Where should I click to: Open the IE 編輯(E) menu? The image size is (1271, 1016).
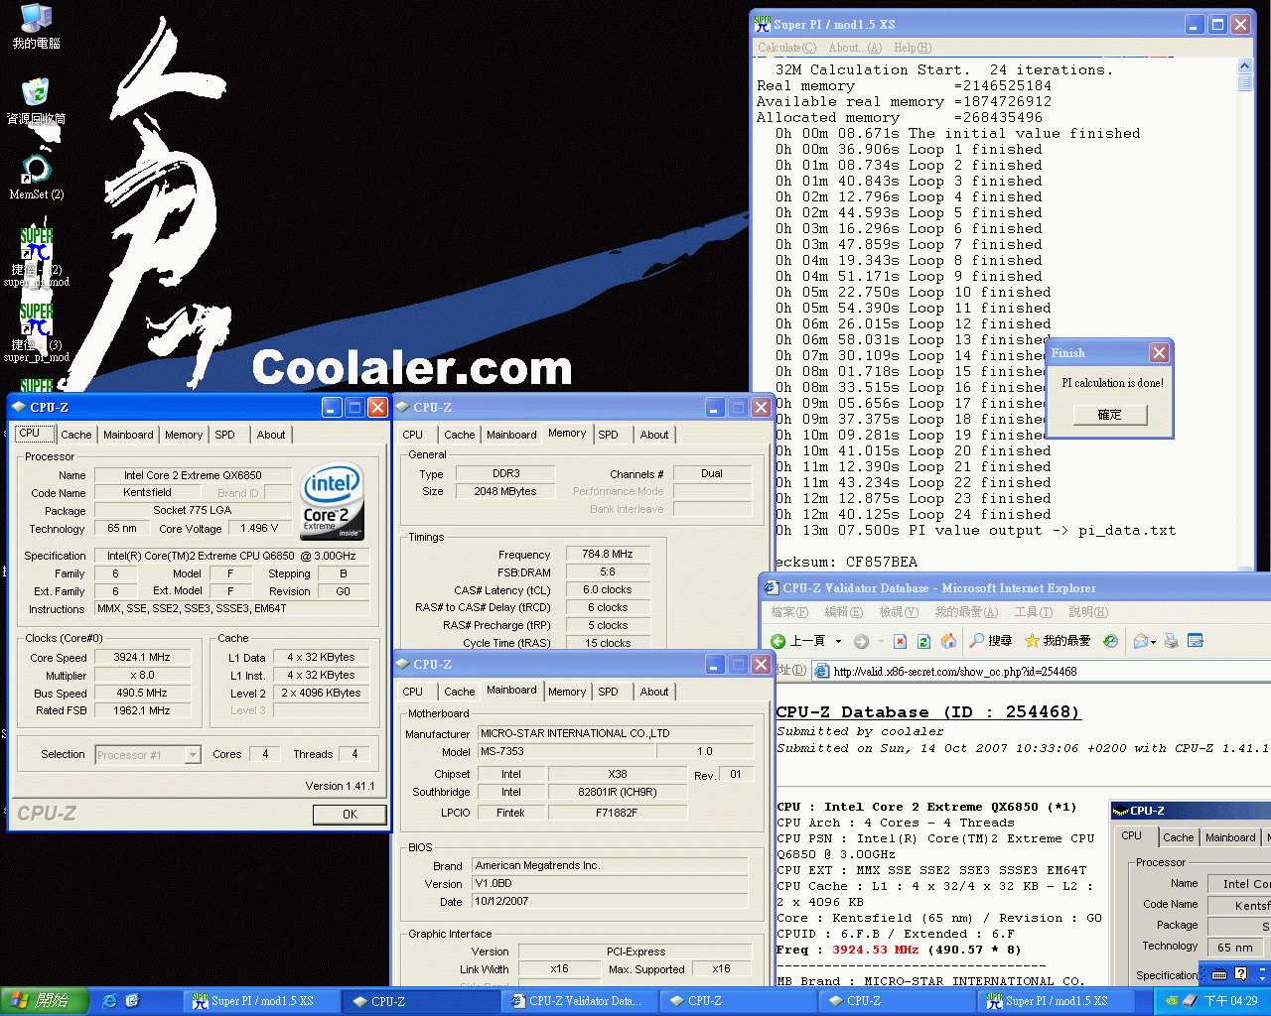(x=844, y=612)
